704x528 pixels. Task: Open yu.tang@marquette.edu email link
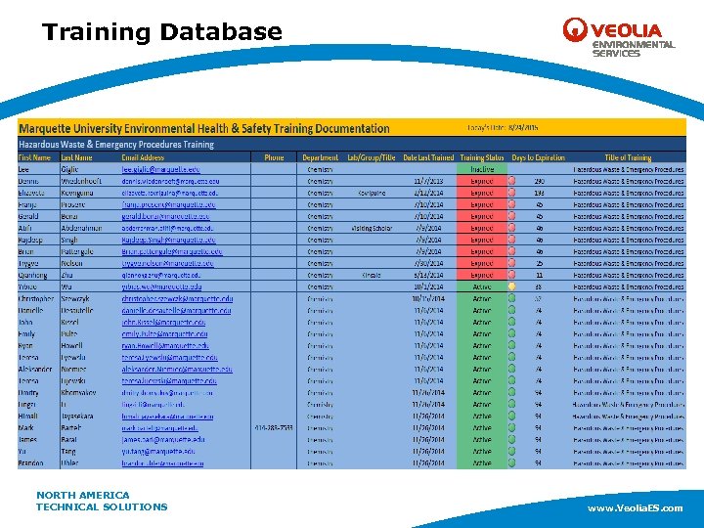[x=158, y=451]
